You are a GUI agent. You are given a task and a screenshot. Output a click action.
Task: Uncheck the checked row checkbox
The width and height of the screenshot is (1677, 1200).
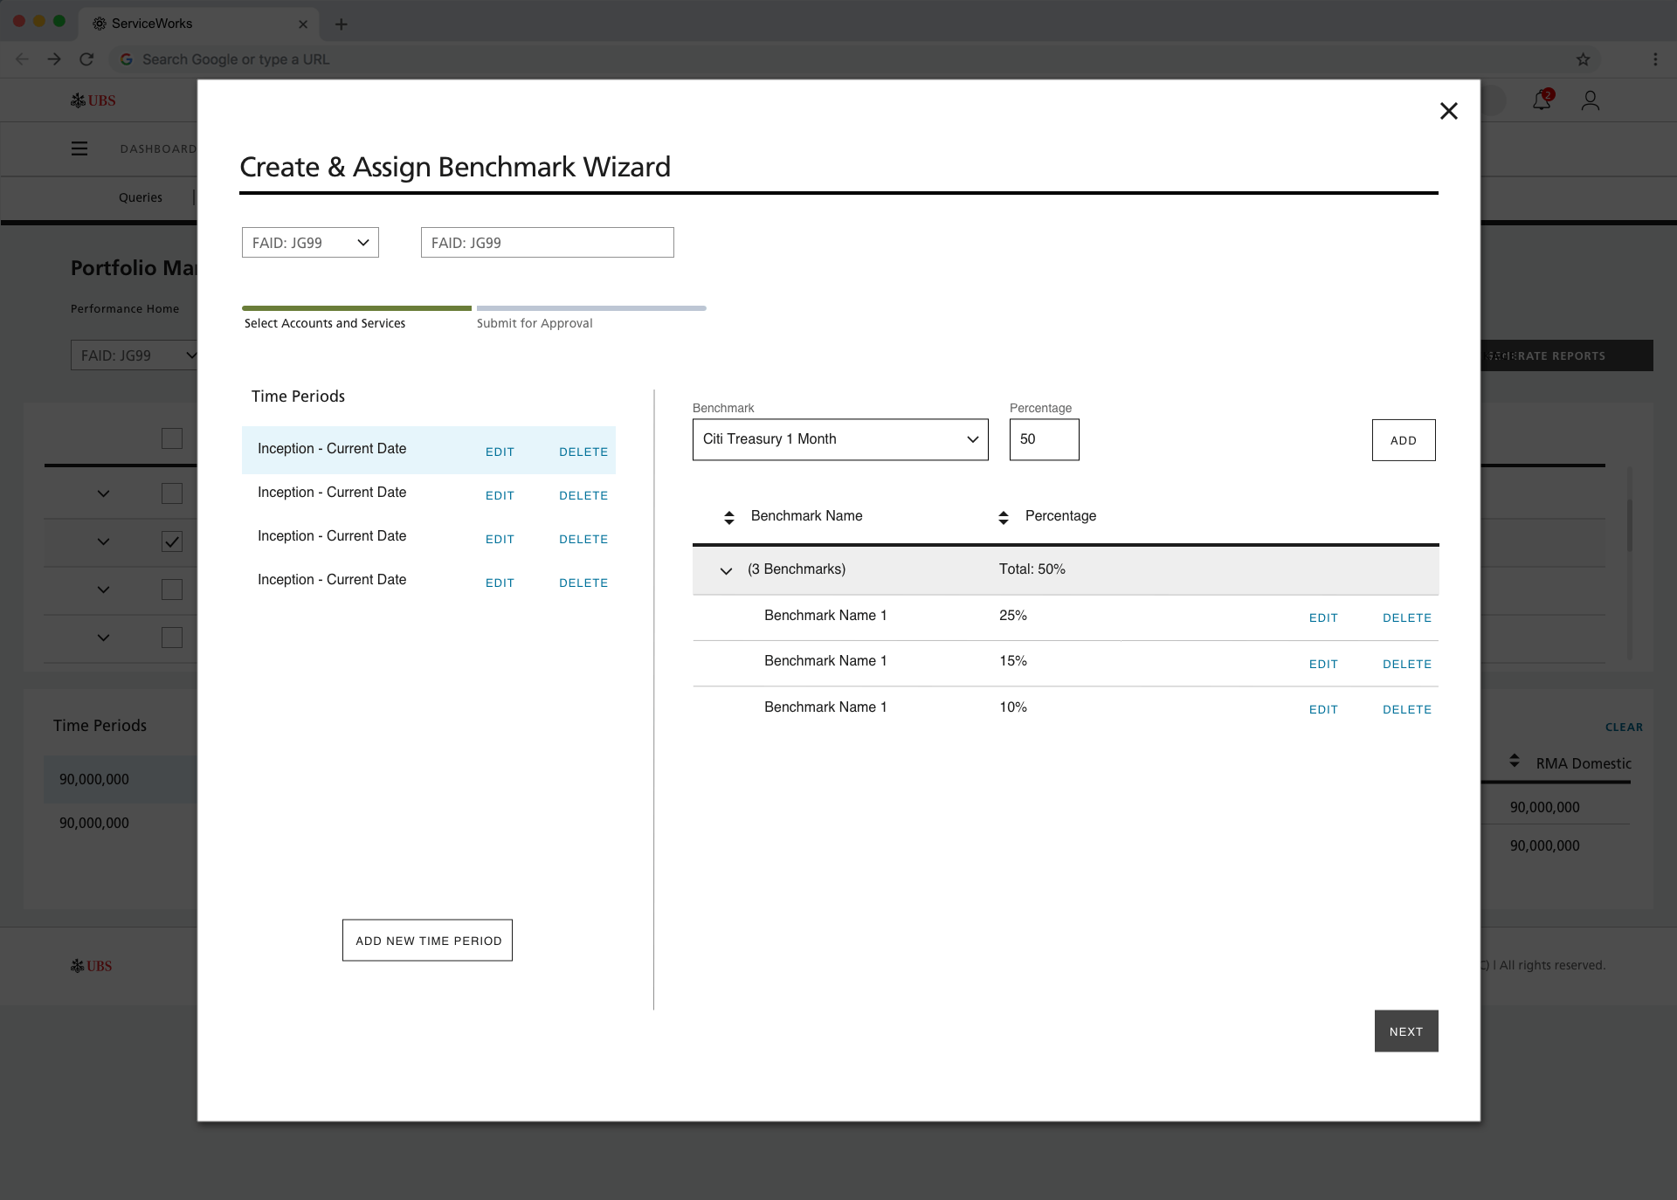click(x=172, y=541)
